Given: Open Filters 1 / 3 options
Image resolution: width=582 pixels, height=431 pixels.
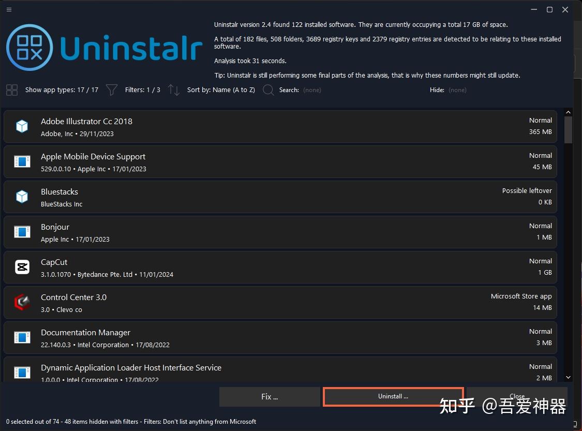Looking at the screenshot, I should coord(143,90).
